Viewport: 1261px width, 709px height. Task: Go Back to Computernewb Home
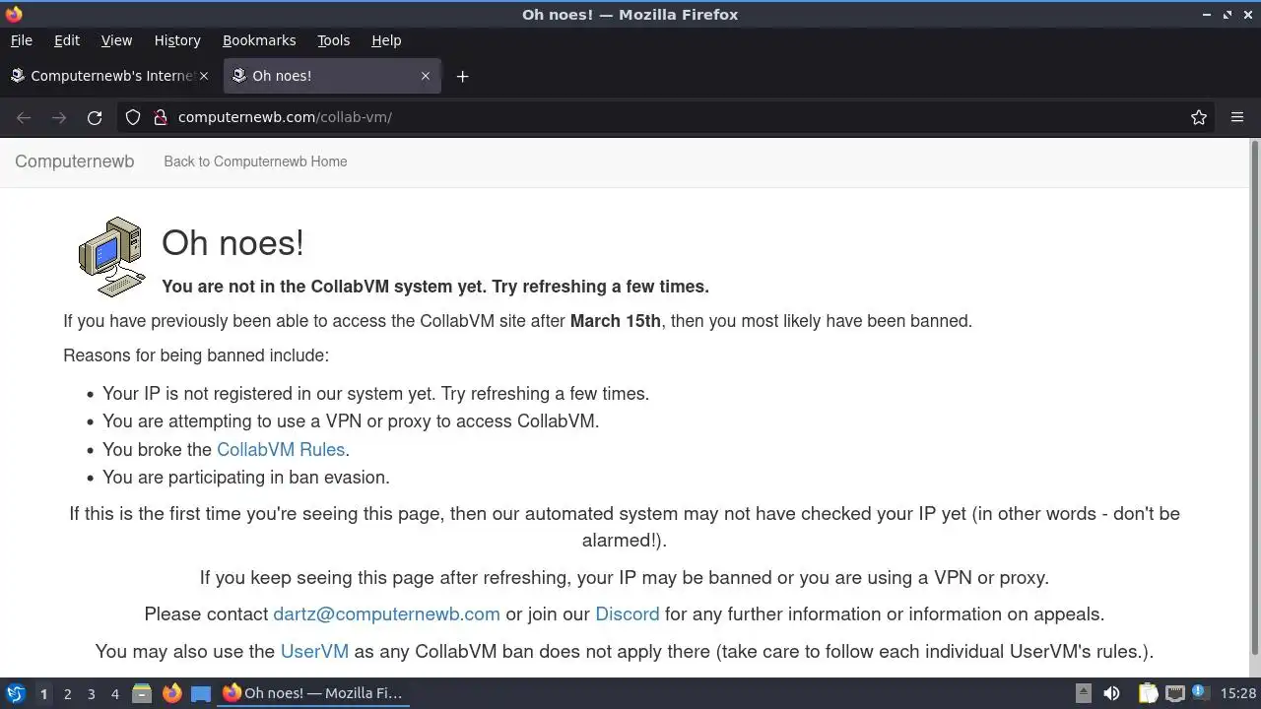point(255,161)
